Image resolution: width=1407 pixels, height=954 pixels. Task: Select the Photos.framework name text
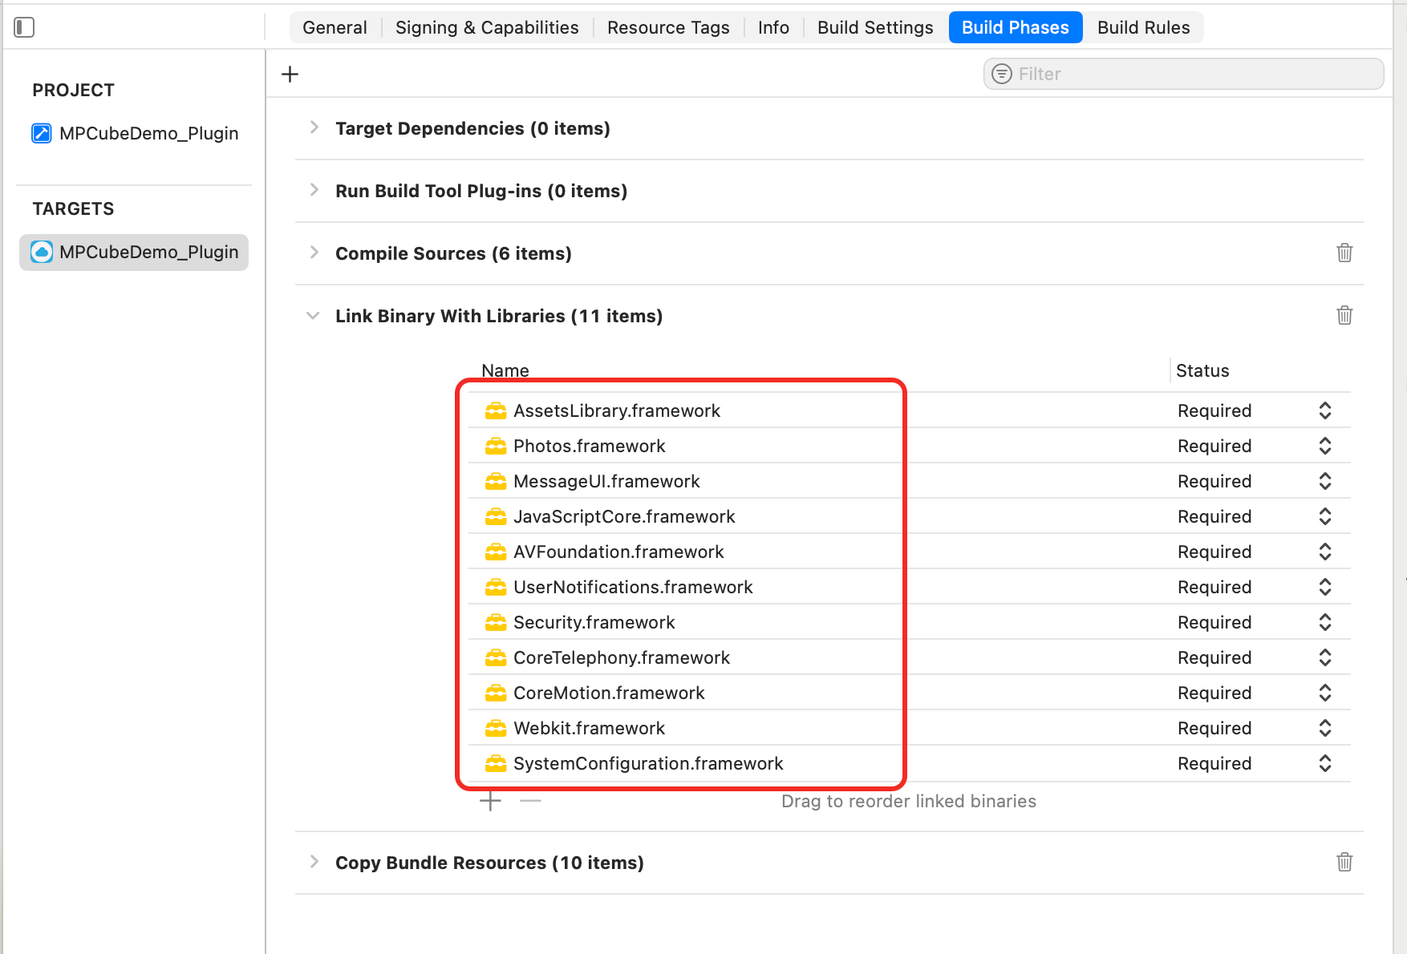pos(590,446)
